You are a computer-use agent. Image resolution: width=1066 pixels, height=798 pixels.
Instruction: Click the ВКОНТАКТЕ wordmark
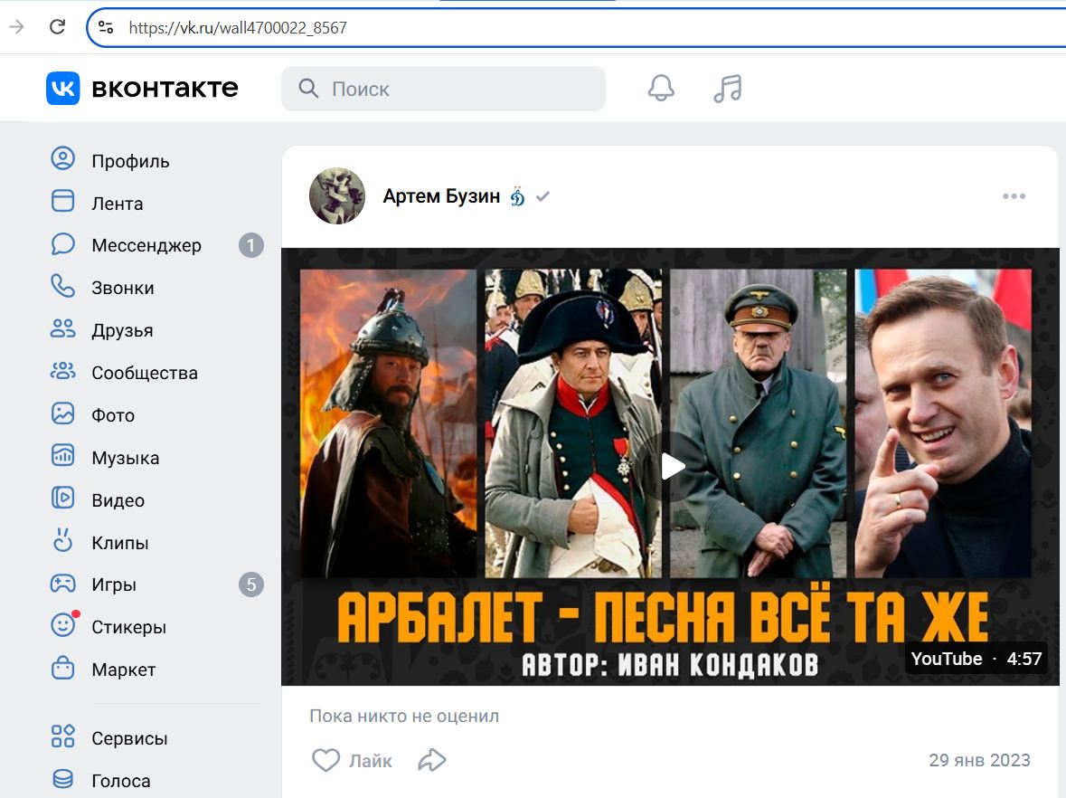[x=165, y=89]
